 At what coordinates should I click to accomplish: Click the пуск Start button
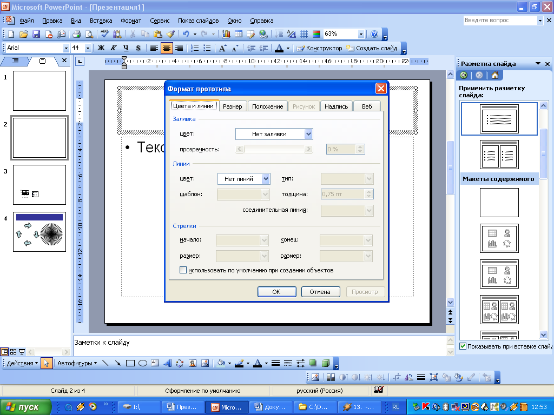[25, 406]
